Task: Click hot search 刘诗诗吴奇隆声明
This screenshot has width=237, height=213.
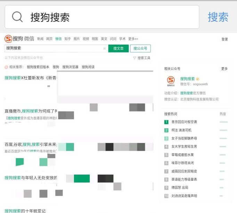Action: (184, 196)
